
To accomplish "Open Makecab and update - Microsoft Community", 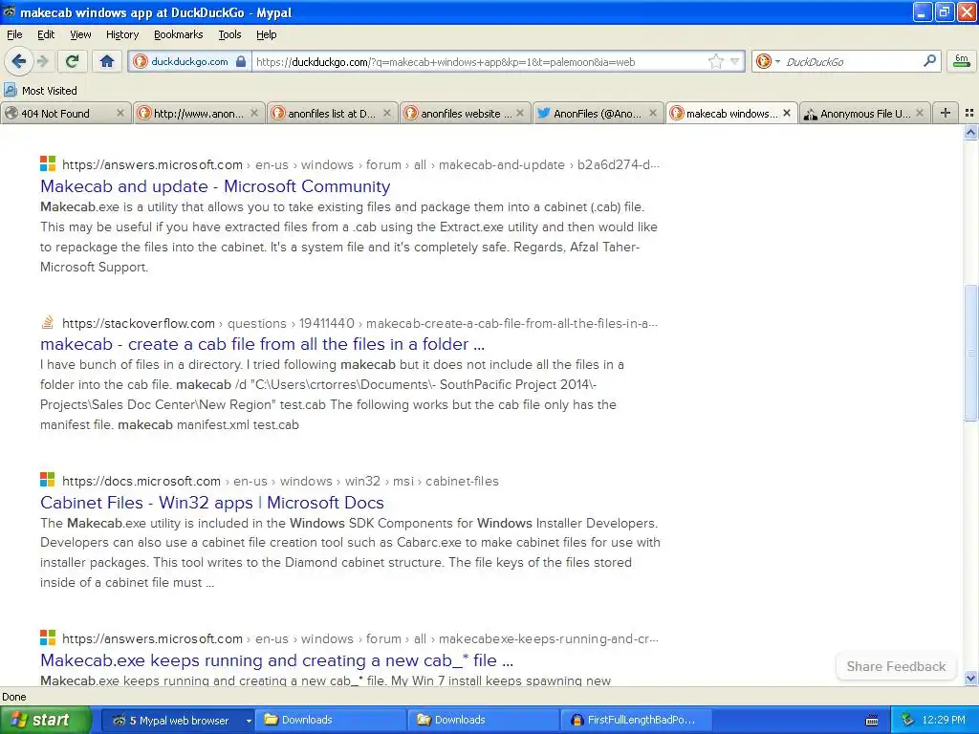I will coord(215,186).
